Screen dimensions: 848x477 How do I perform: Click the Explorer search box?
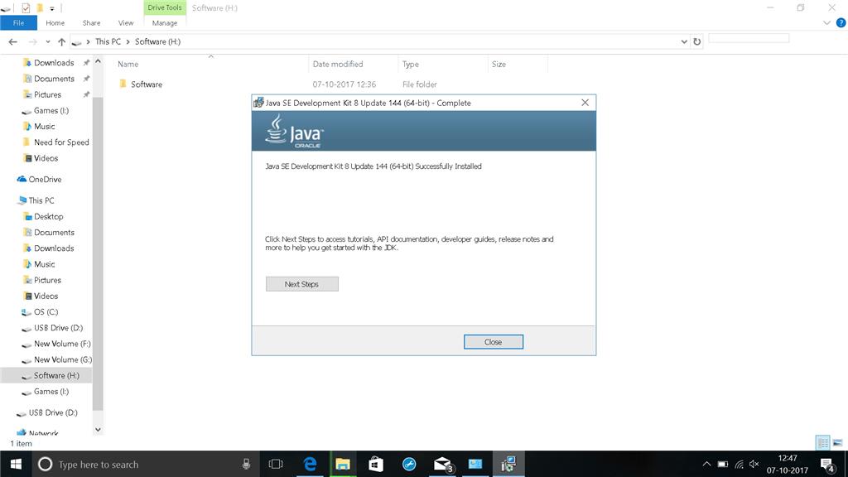pos(749,38)
